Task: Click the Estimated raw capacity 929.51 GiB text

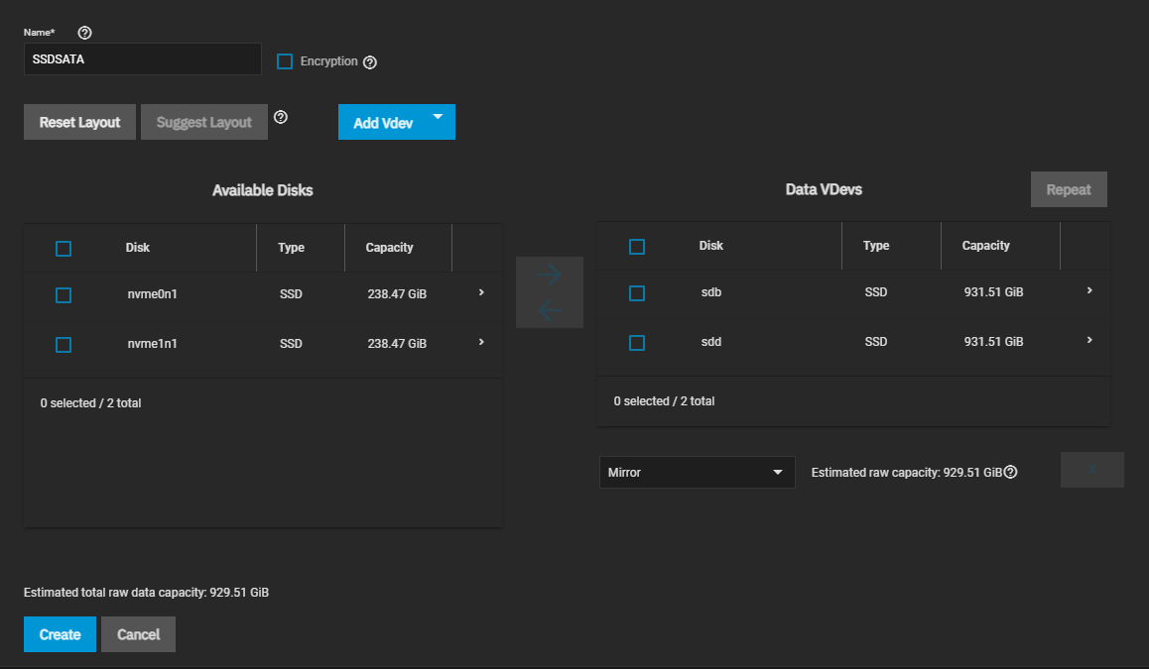Action: [907, 472]
